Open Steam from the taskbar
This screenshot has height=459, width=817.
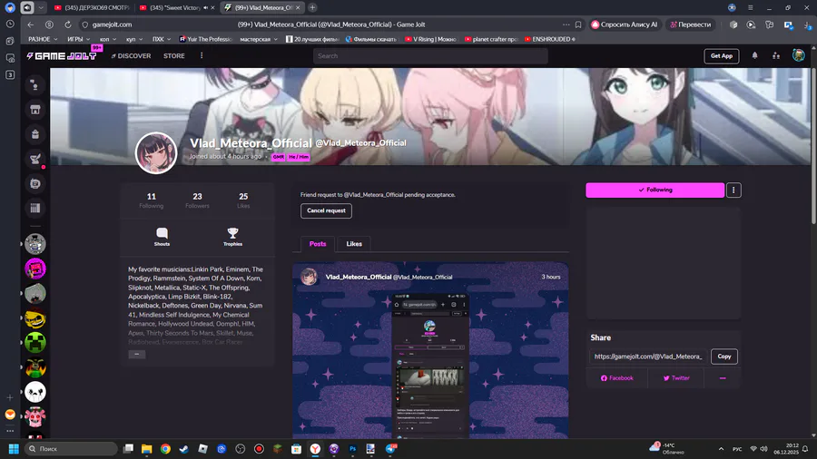(184, 449)
